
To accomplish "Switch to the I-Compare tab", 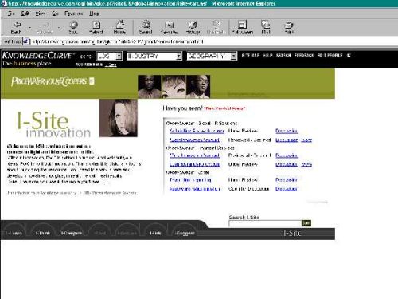I will 71,233.
